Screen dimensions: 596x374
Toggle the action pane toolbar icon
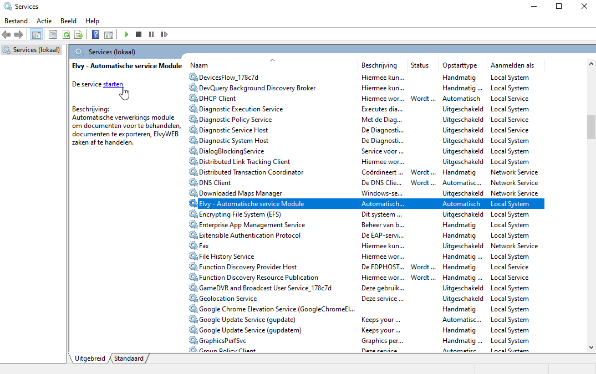(x=109, y=34)
